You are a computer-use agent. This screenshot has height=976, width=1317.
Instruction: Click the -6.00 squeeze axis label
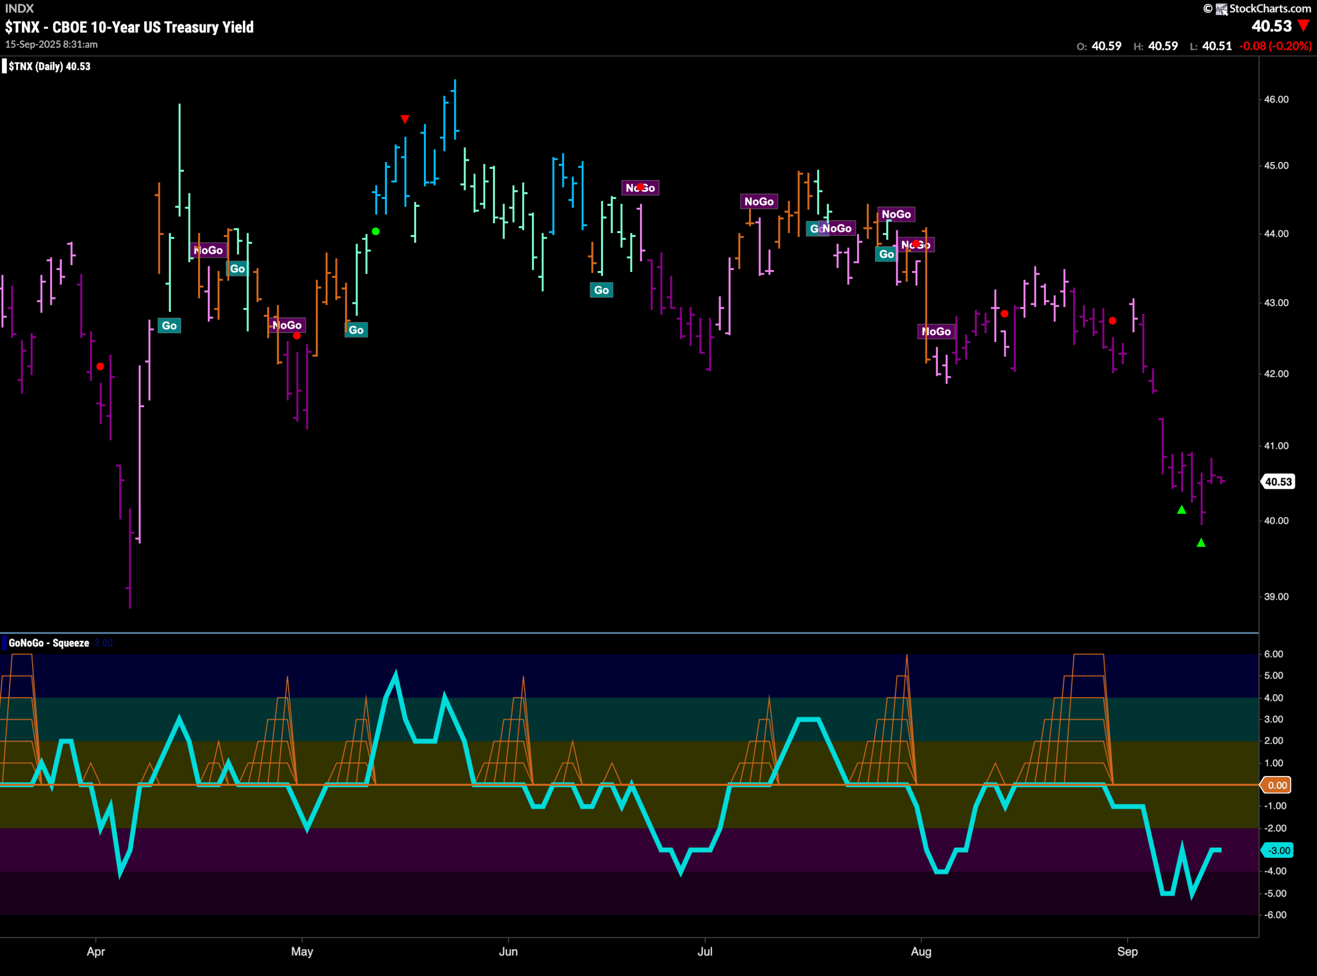1275,915
